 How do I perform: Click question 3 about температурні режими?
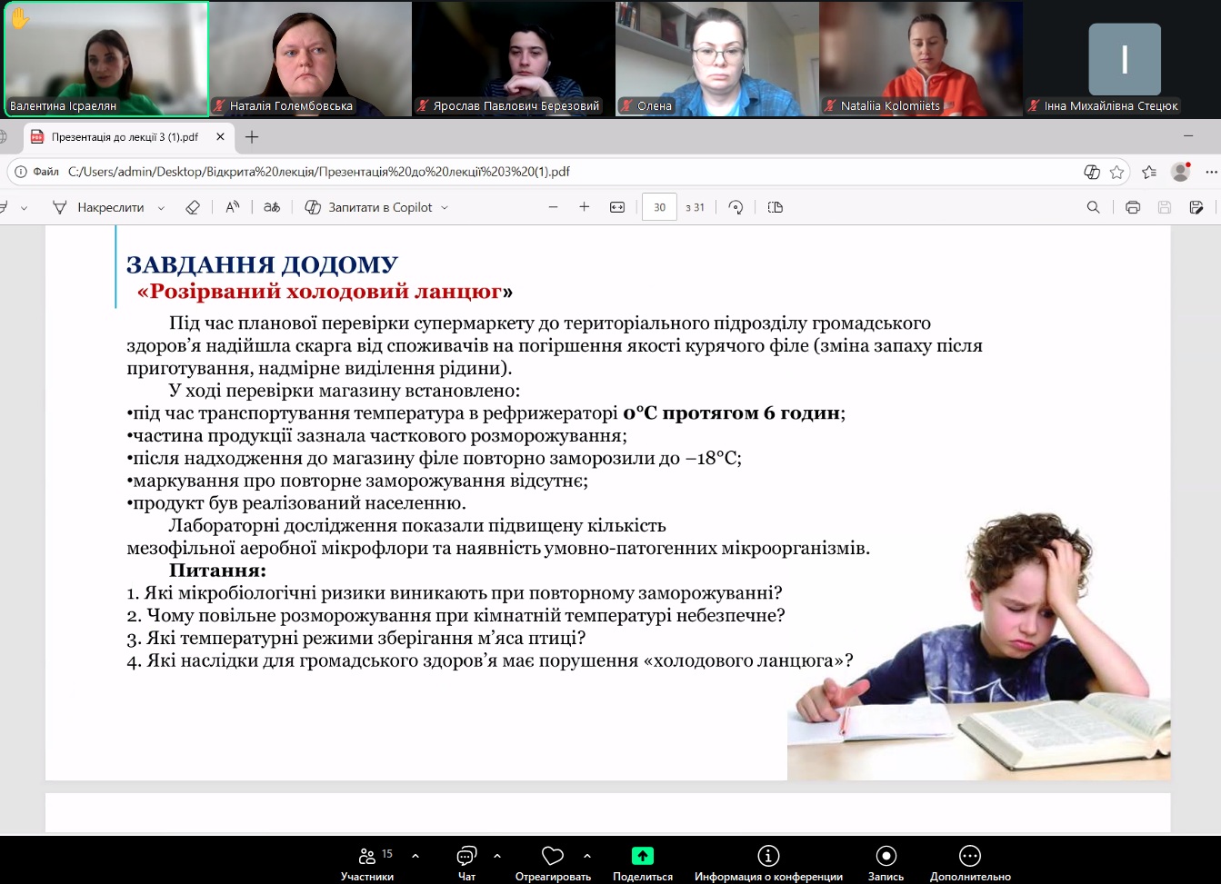pyautogui.click(x=356, y=638)
